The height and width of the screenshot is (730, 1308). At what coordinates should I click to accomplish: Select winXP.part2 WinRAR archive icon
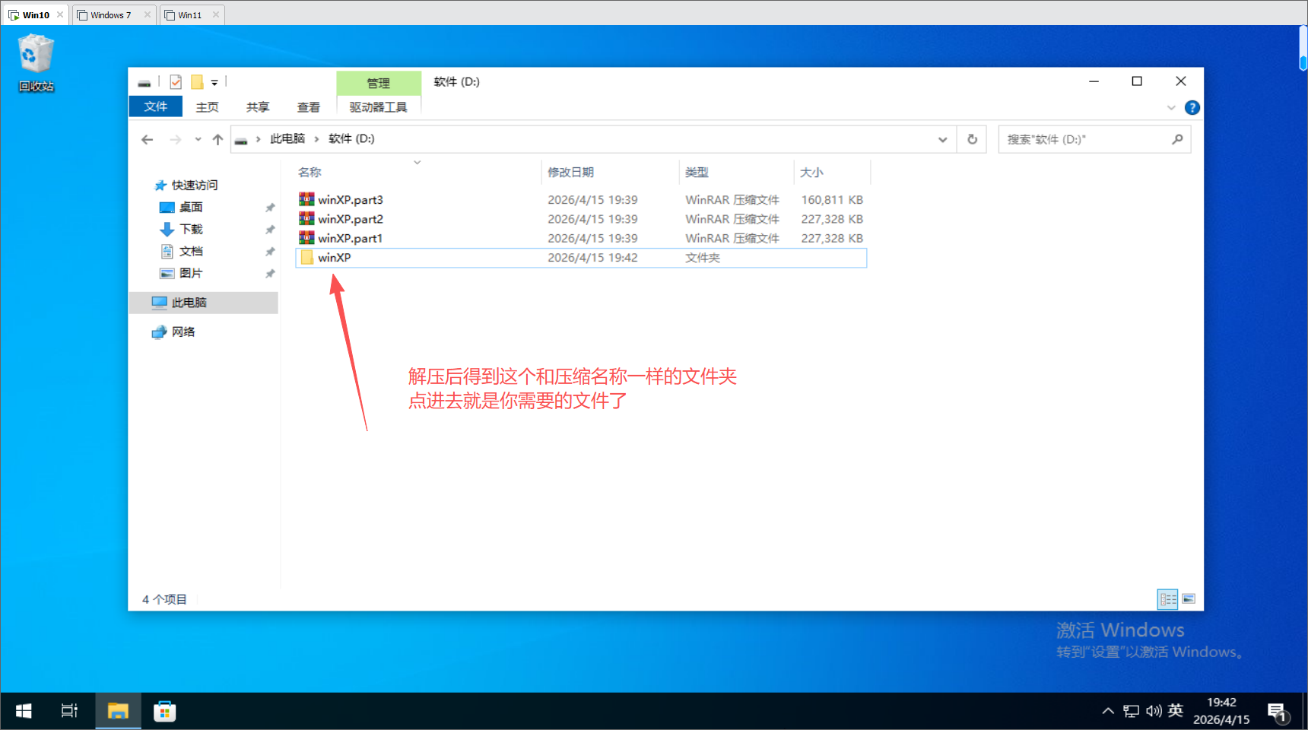306,218
